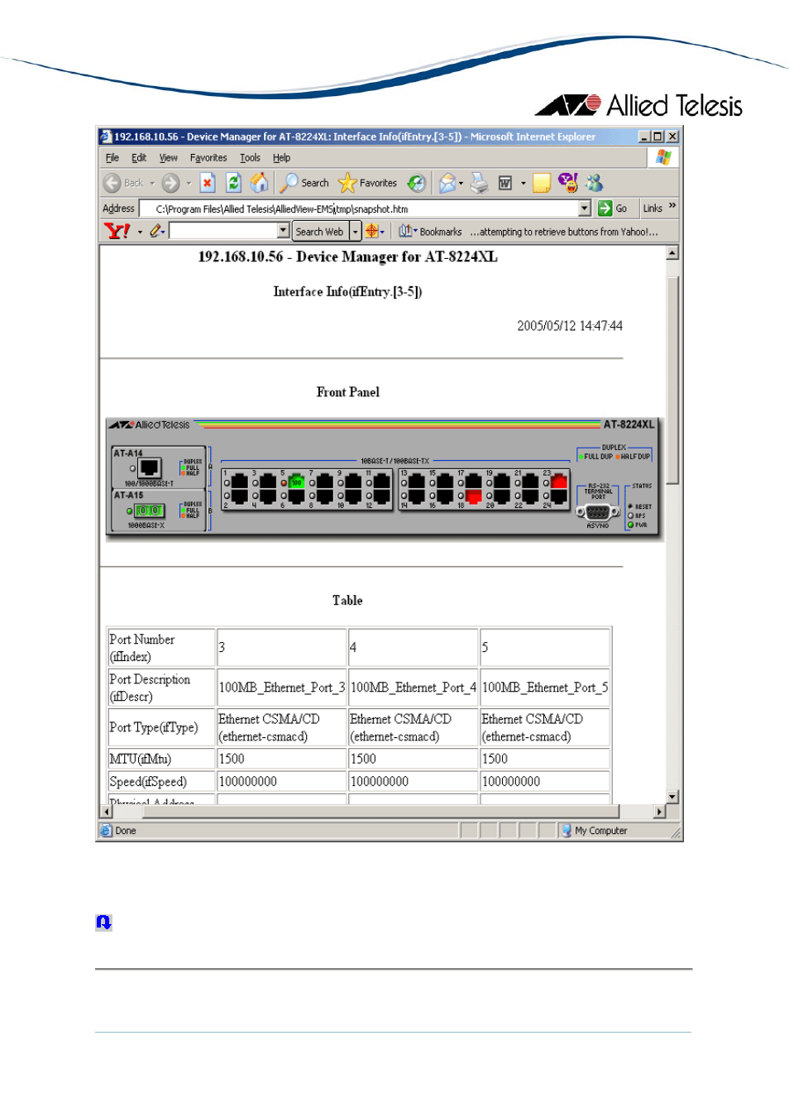Open the Back button history dropdown arrow
This screenshot has width=789, height=1117.
point(152,184)
